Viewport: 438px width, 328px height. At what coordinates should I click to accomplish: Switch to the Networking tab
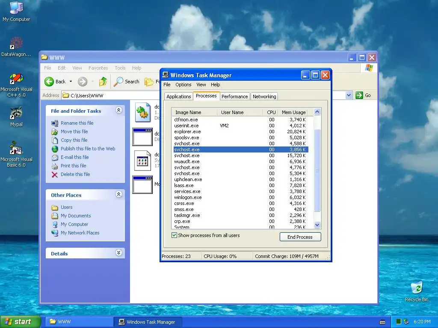[264, 97]
